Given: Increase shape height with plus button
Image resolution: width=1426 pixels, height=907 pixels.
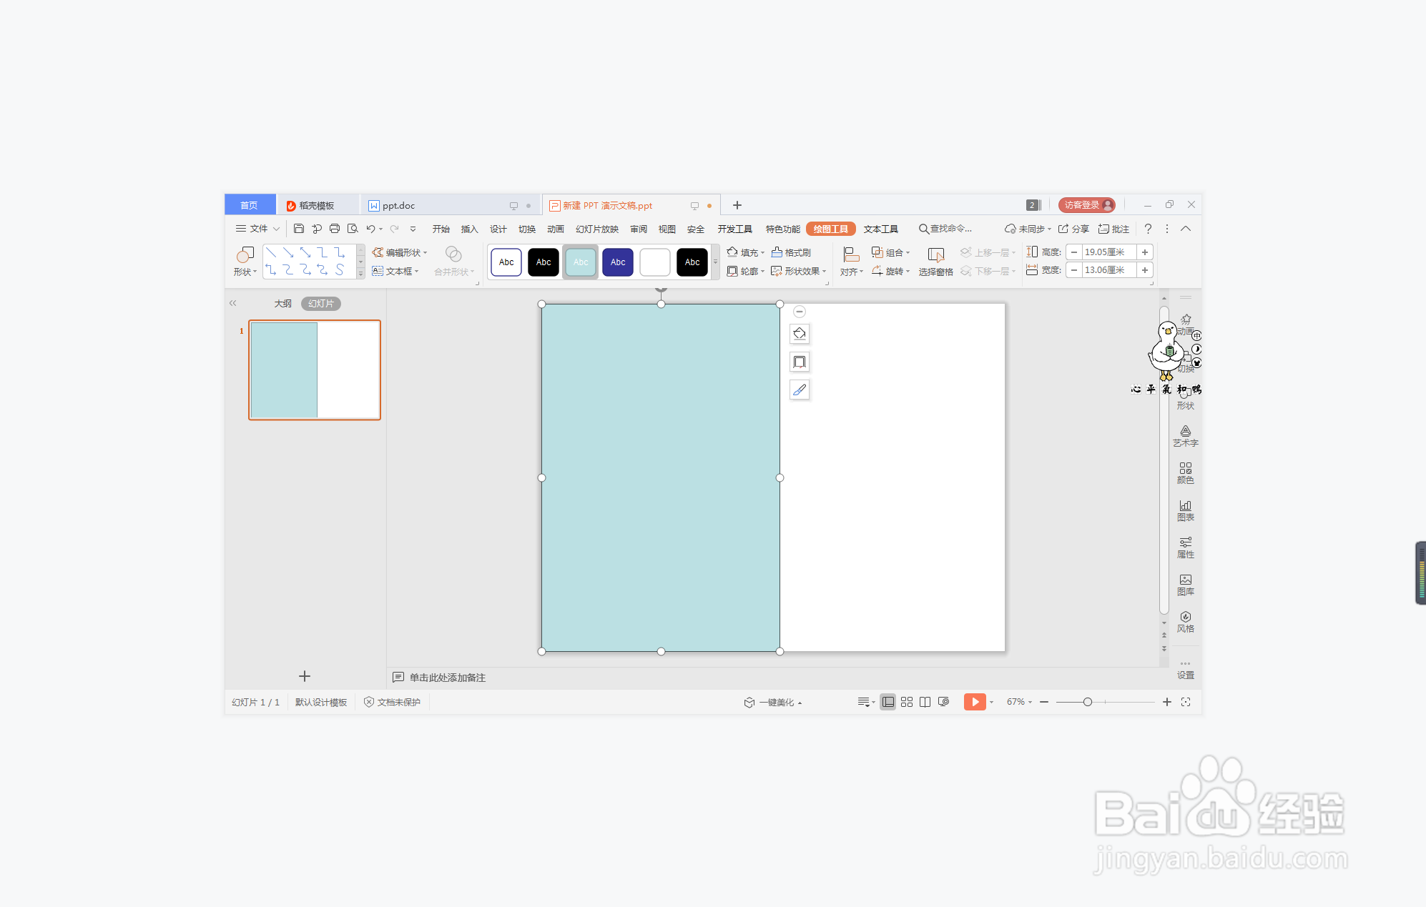Looking at the screenshot, I should click(1145, 252).
